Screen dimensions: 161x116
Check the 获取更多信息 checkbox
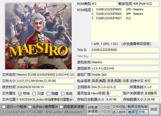coord(61,107)
